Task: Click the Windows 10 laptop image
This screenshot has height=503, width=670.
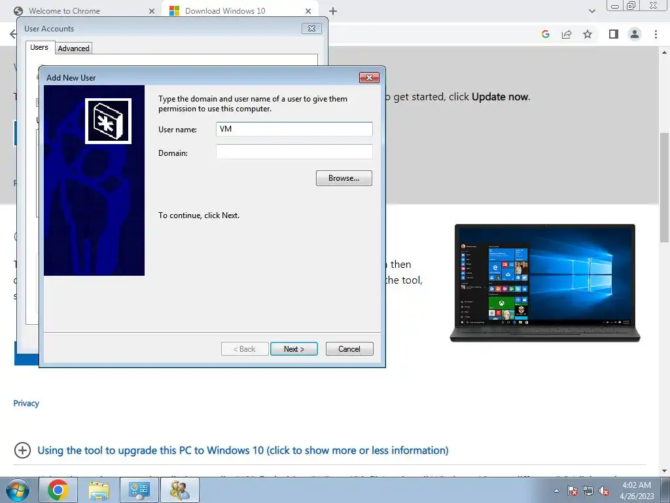Action: (545, 283)
